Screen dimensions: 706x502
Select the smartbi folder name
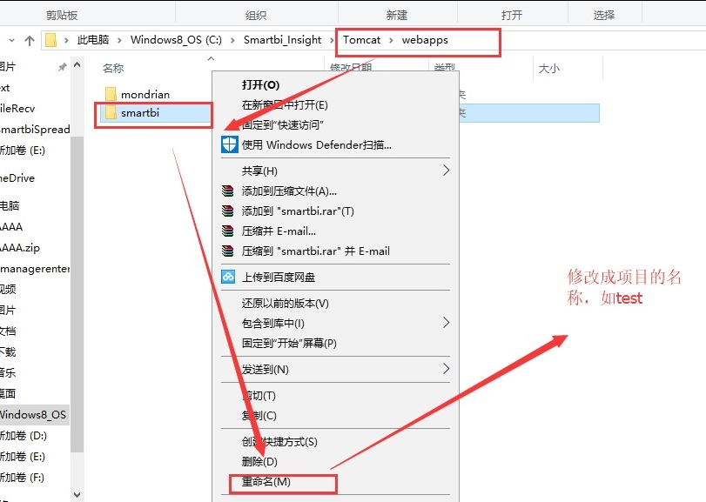[140, 113]
